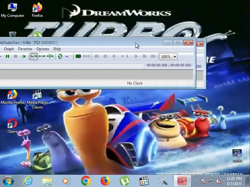250x187 pixels.
Task: Open the 100% zoom dropdown
Action: (x=168, y=57)
